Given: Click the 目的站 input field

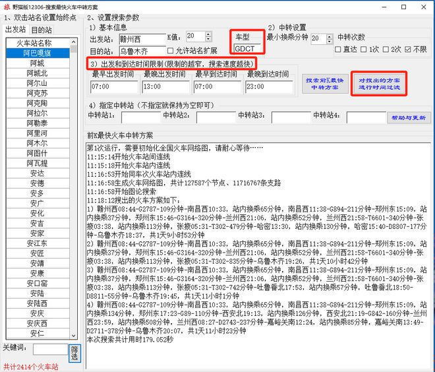Looking at the screenshot, I should tap(142, 51).
